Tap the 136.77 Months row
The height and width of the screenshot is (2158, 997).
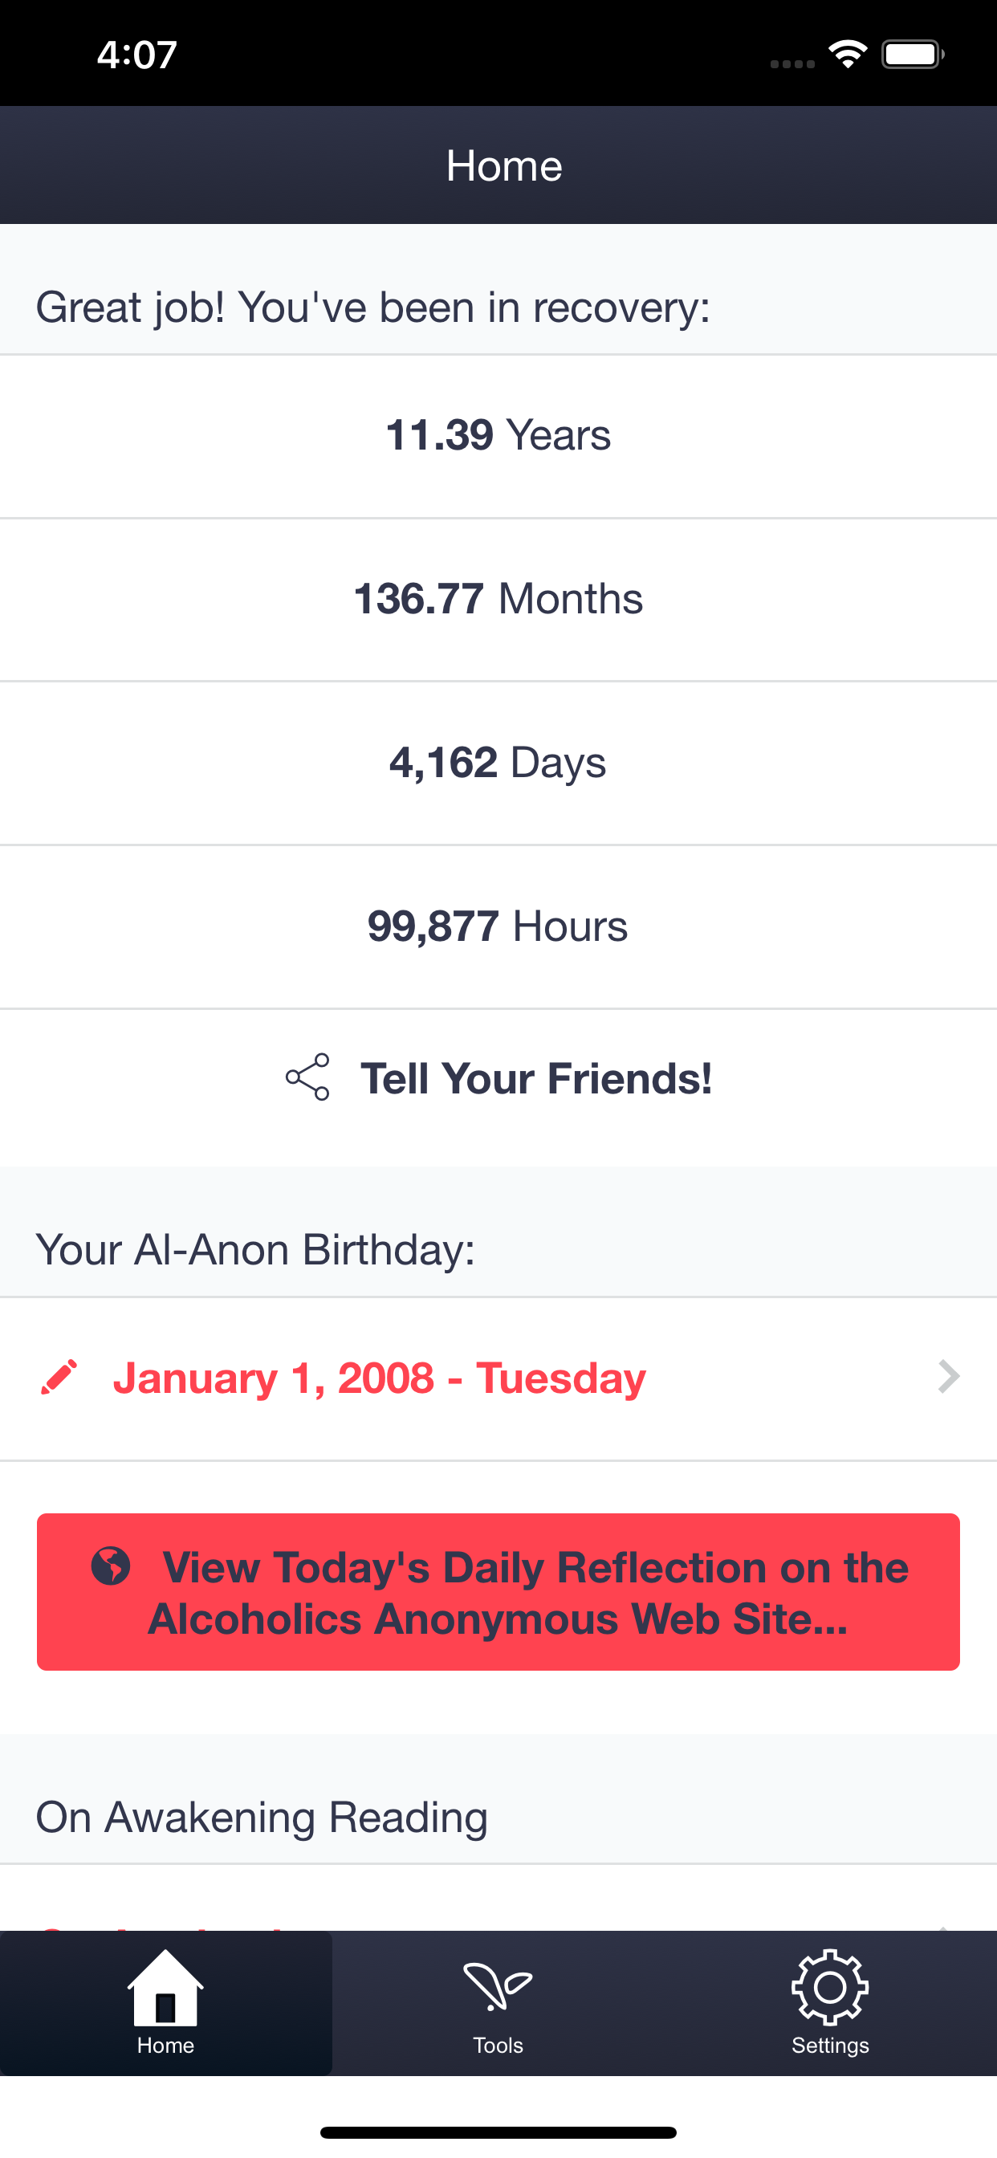point(498,599)
